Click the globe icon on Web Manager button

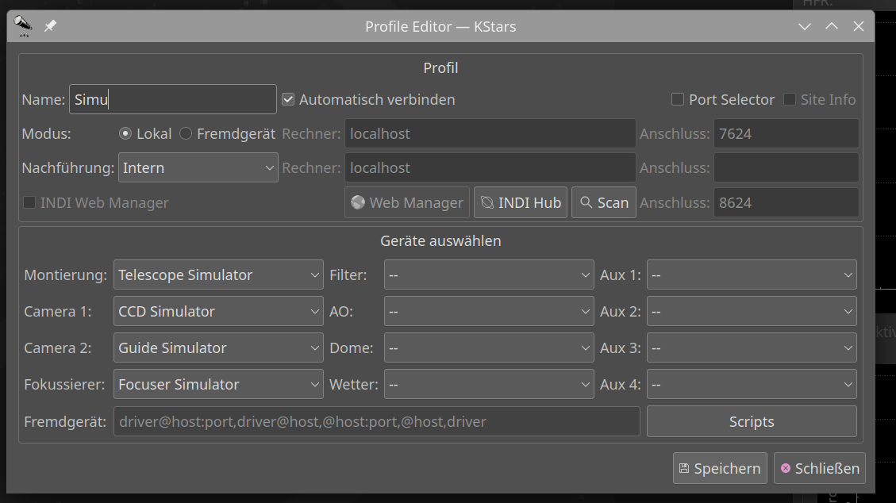(x=358, y=202)
